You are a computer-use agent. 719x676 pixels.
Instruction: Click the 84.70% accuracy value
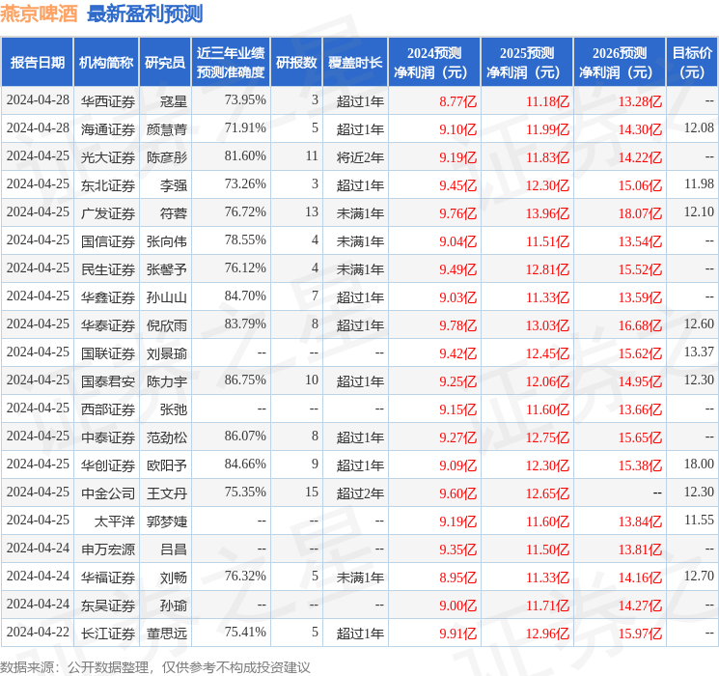click(245, 296)
